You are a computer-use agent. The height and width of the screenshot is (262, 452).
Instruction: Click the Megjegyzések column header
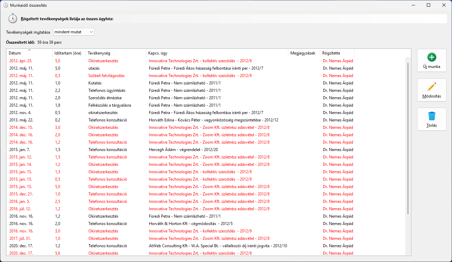(x=304, y=53)
